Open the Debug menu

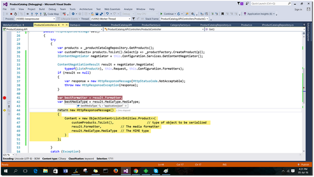(52, 9)
